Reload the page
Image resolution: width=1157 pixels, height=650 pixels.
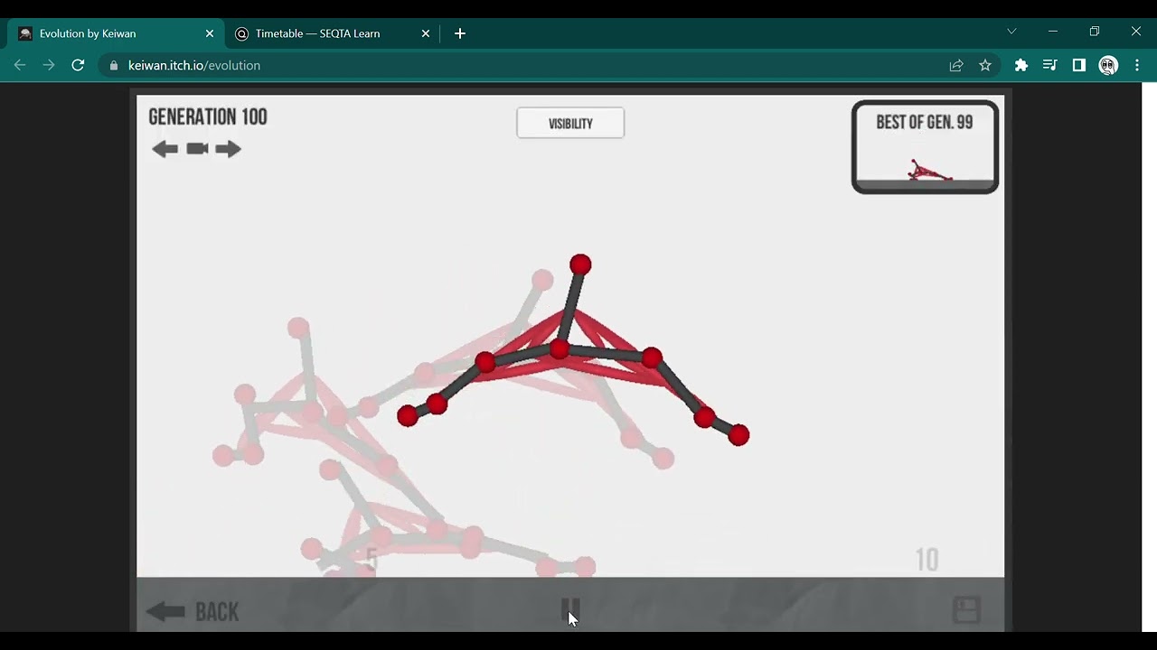[78, 65]
